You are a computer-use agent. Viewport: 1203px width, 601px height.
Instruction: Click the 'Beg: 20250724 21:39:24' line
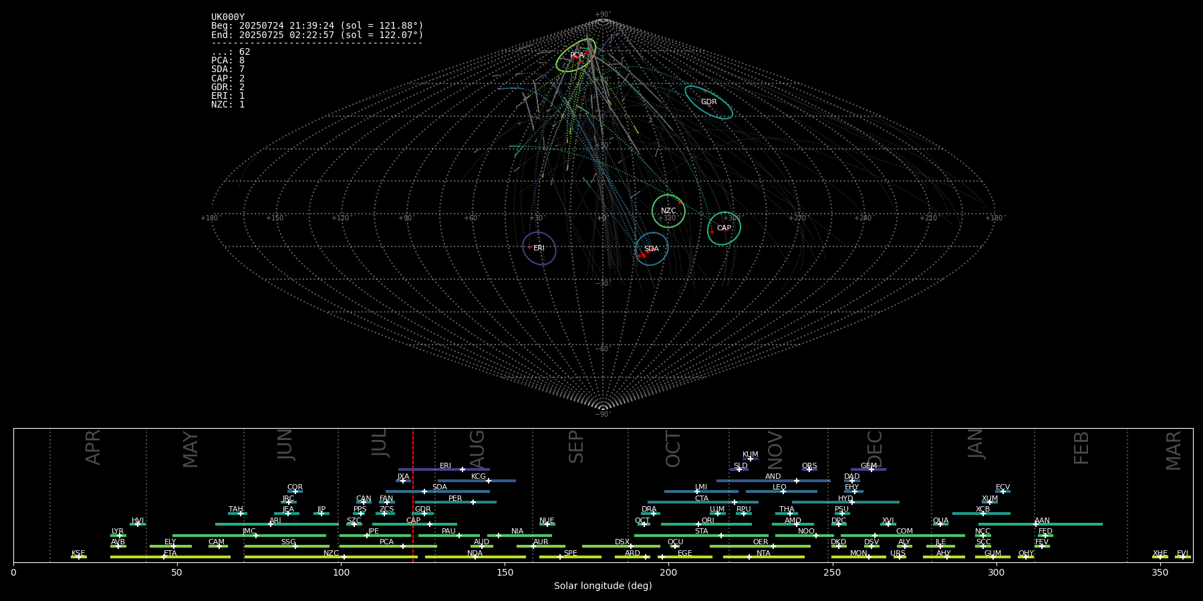pyautogui.click(x=317, y=26)
